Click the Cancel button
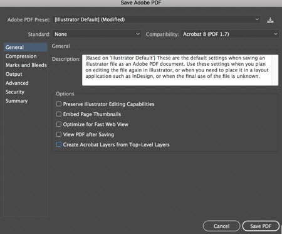The image size is (282, 234). click(x=221, y=226)
